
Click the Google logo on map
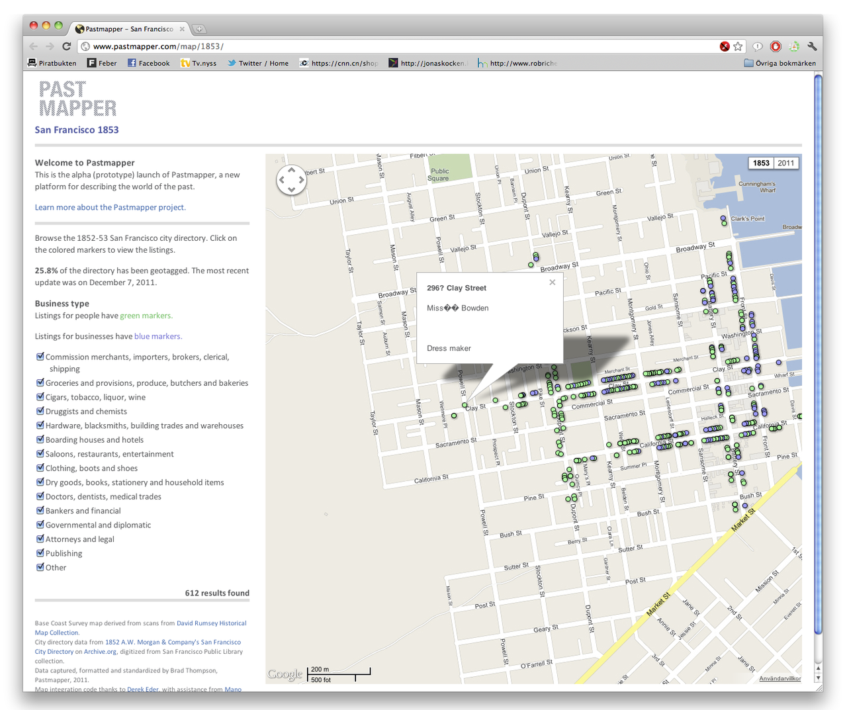pyautogui.click(x=285, y=674)
